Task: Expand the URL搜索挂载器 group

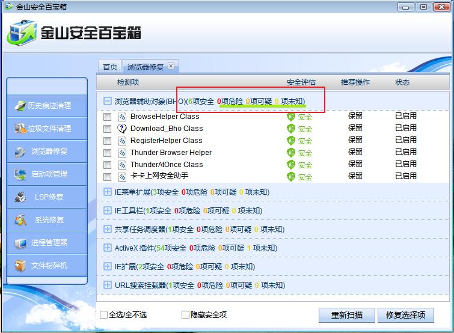Action: (108, 285)
